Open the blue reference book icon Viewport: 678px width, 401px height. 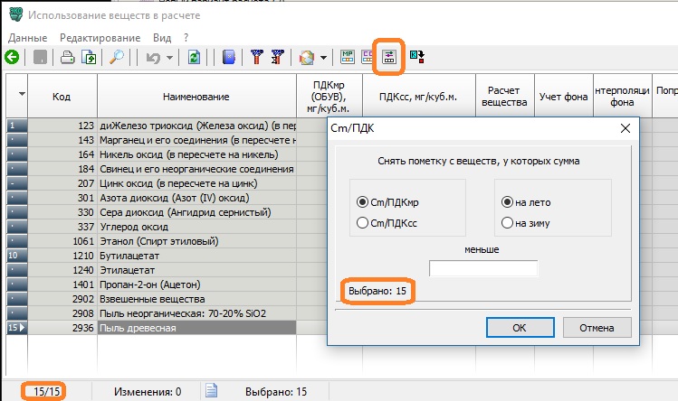point(229,57)
